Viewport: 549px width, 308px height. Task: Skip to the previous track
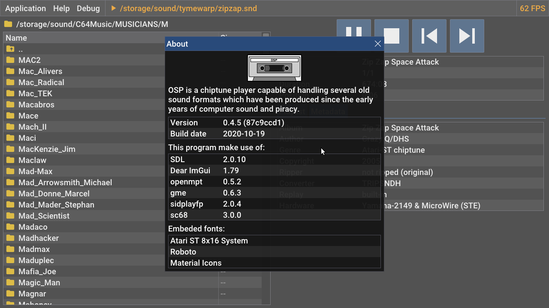pos(429,36)
